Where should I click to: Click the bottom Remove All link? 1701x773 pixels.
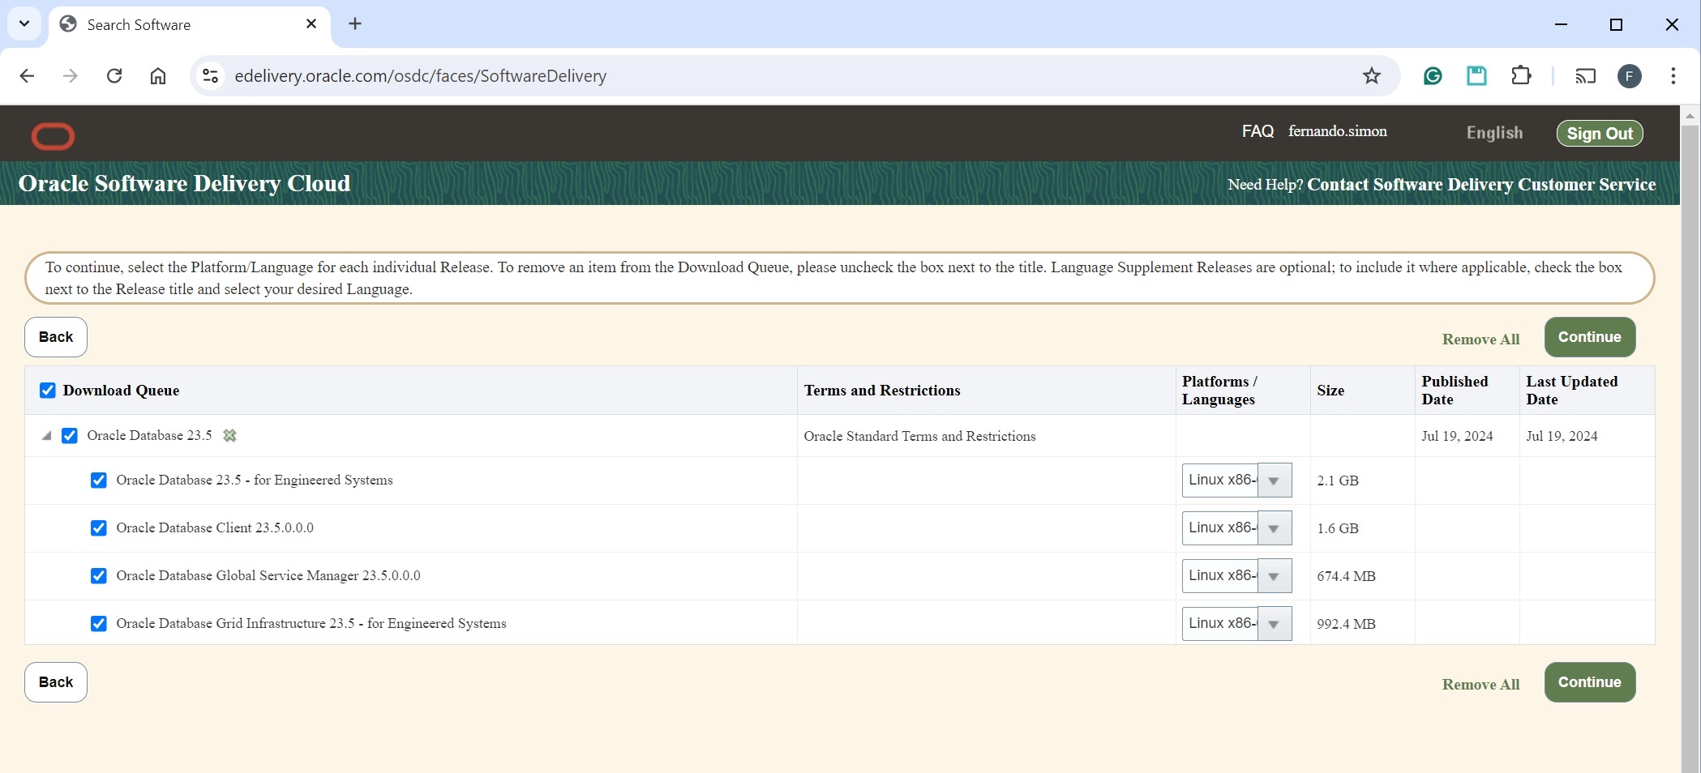(x=1480, y=685)
